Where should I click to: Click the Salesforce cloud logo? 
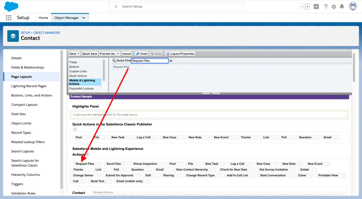tap(11, 6)
